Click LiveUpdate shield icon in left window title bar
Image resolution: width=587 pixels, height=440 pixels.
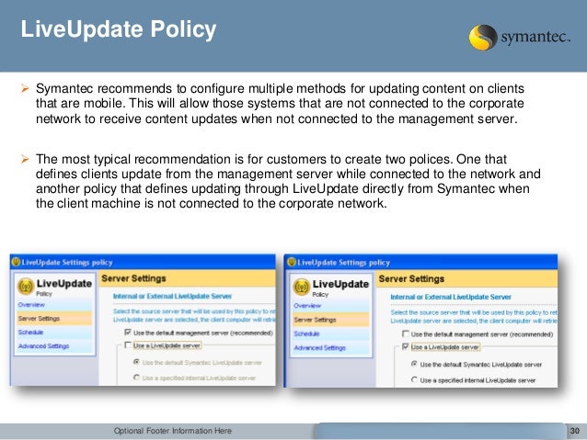pos(16,262)
